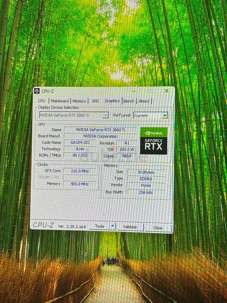The height and width of the screenshot is (303, 227).
Task: Open the Tools dropdown arrow
Action: (x=112, y=226)
